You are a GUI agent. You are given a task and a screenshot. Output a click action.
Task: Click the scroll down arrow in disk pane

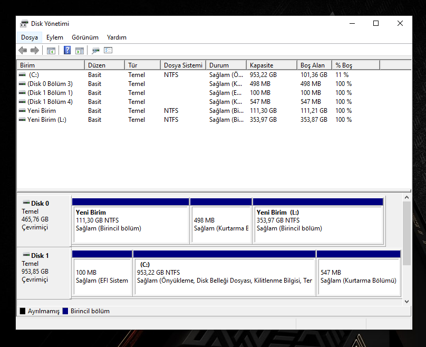[406, 301]
